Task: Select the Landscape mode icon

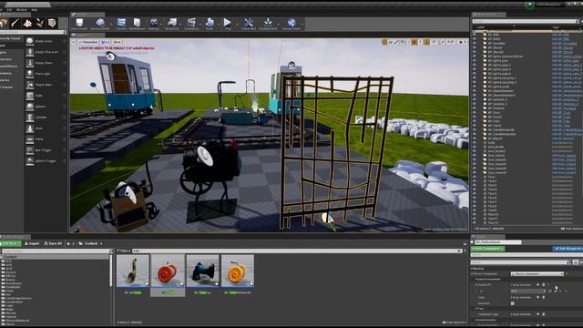Action: click(x=27, y=23)
